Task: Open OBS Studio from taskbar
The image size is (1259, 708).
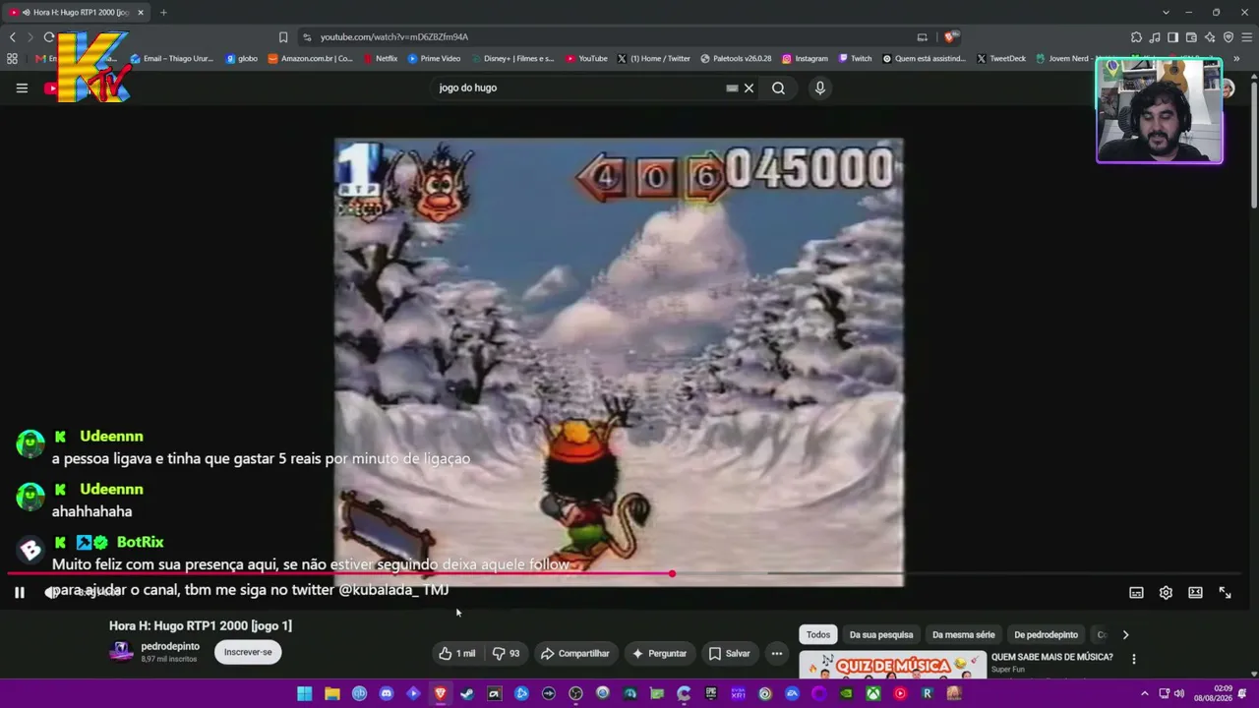Action: [575, 693]
